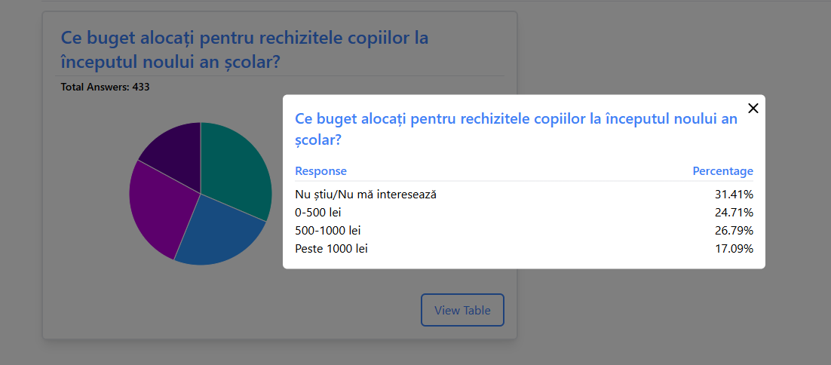This screenshot has height=365, width=831.
Task: Close the popup with the X icon
Action: pos(753,109)
